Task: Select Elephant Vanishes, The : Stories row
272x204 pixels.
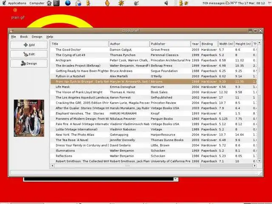Action: pos(153,113)
